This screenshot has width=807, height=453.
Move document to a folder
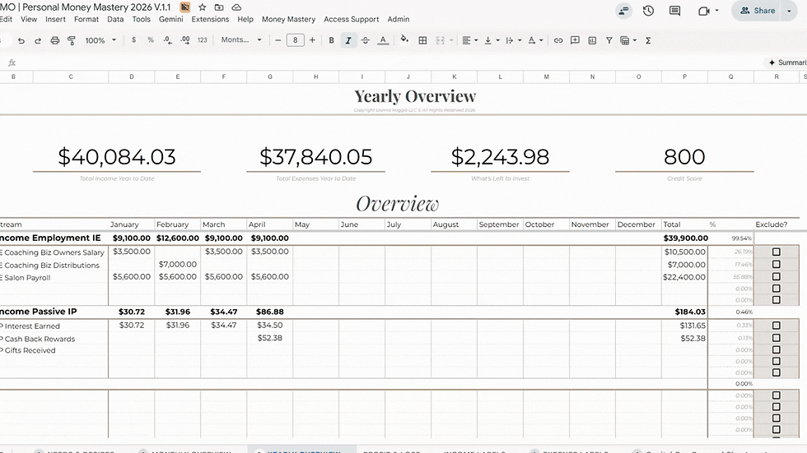(x=219, y=7)
